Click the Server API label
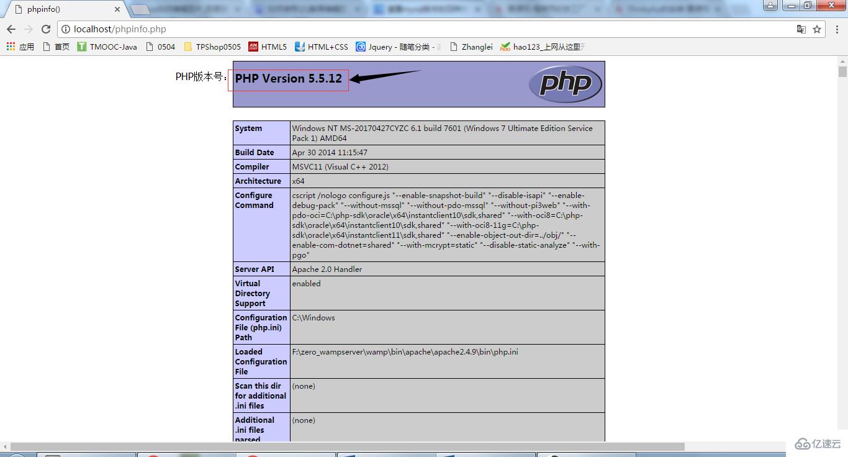This screenshot has height=457, width=848. point(255,269)
